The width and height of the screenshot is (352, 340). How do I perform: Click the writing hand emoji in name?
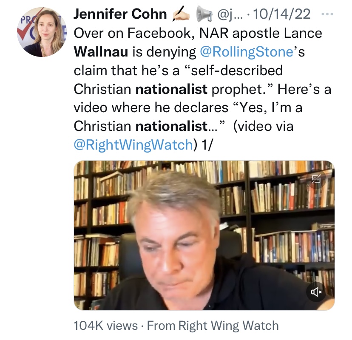point(181,14)
